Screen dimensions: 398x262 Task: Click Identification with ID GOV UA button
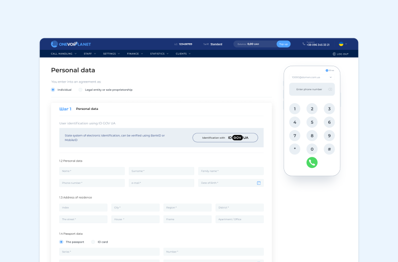point(225,138)
